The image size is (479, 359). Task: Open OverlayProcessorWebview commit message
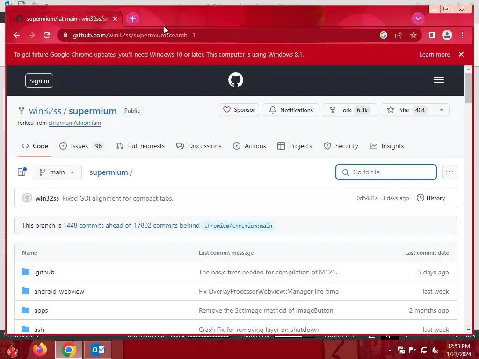click(x=269, y=291)
